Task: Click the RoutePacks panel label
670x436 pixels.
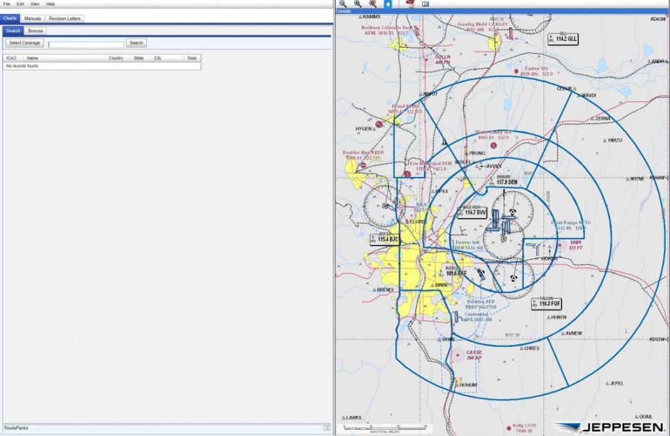Action: tap(16, 428)
